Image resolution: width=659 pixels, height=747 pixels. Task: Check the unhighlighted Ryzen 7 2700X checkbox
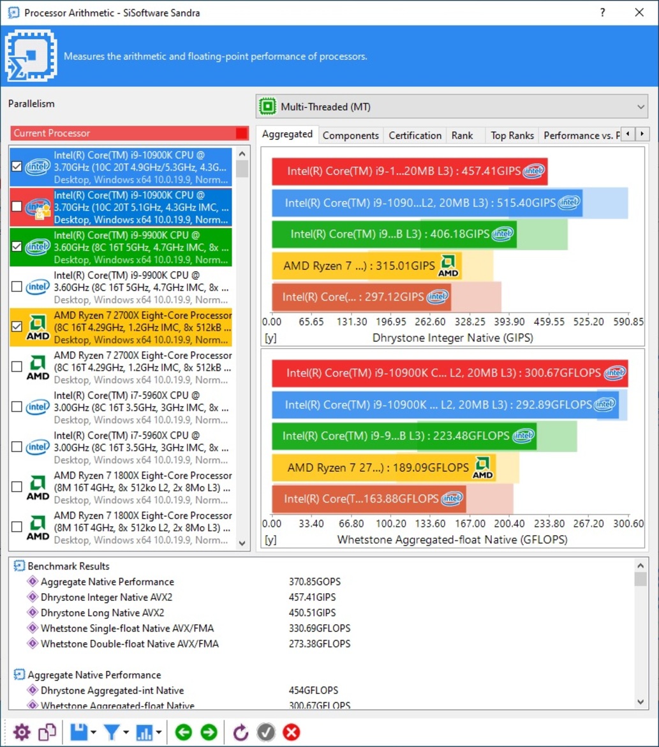[17, 366]
